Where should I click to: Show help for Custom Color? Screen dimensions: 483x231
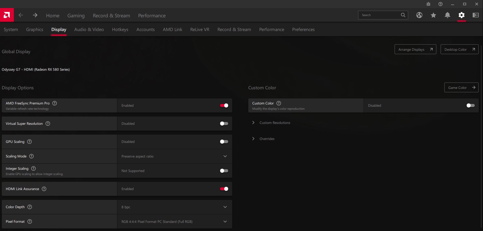pyautogui.click(x=279, y=103)
